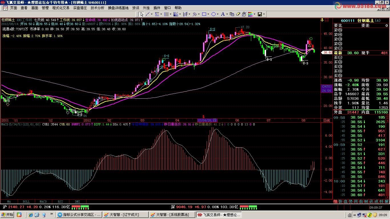
Task: Open the color palette dropdown arrow
Action: pyautogui.click(x=254, y=14)
